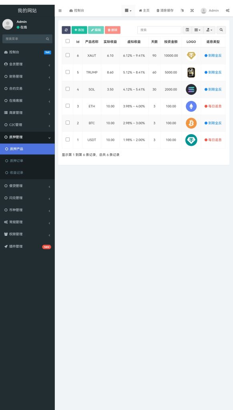
Task: Click the table search magnifier button
Action: click(x=221, y=30)
